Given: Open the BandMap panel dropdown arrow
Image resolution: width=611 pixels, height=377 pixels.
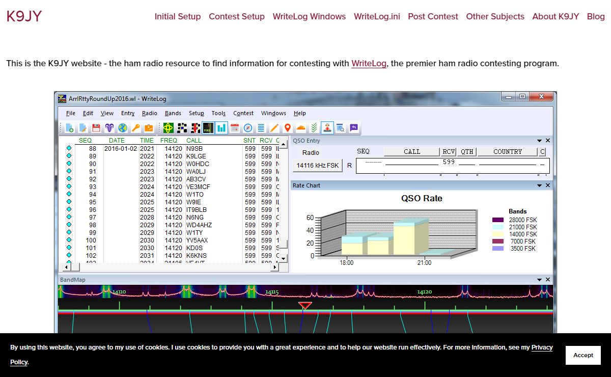Looking at the screenshot, I should click(540, 280).
